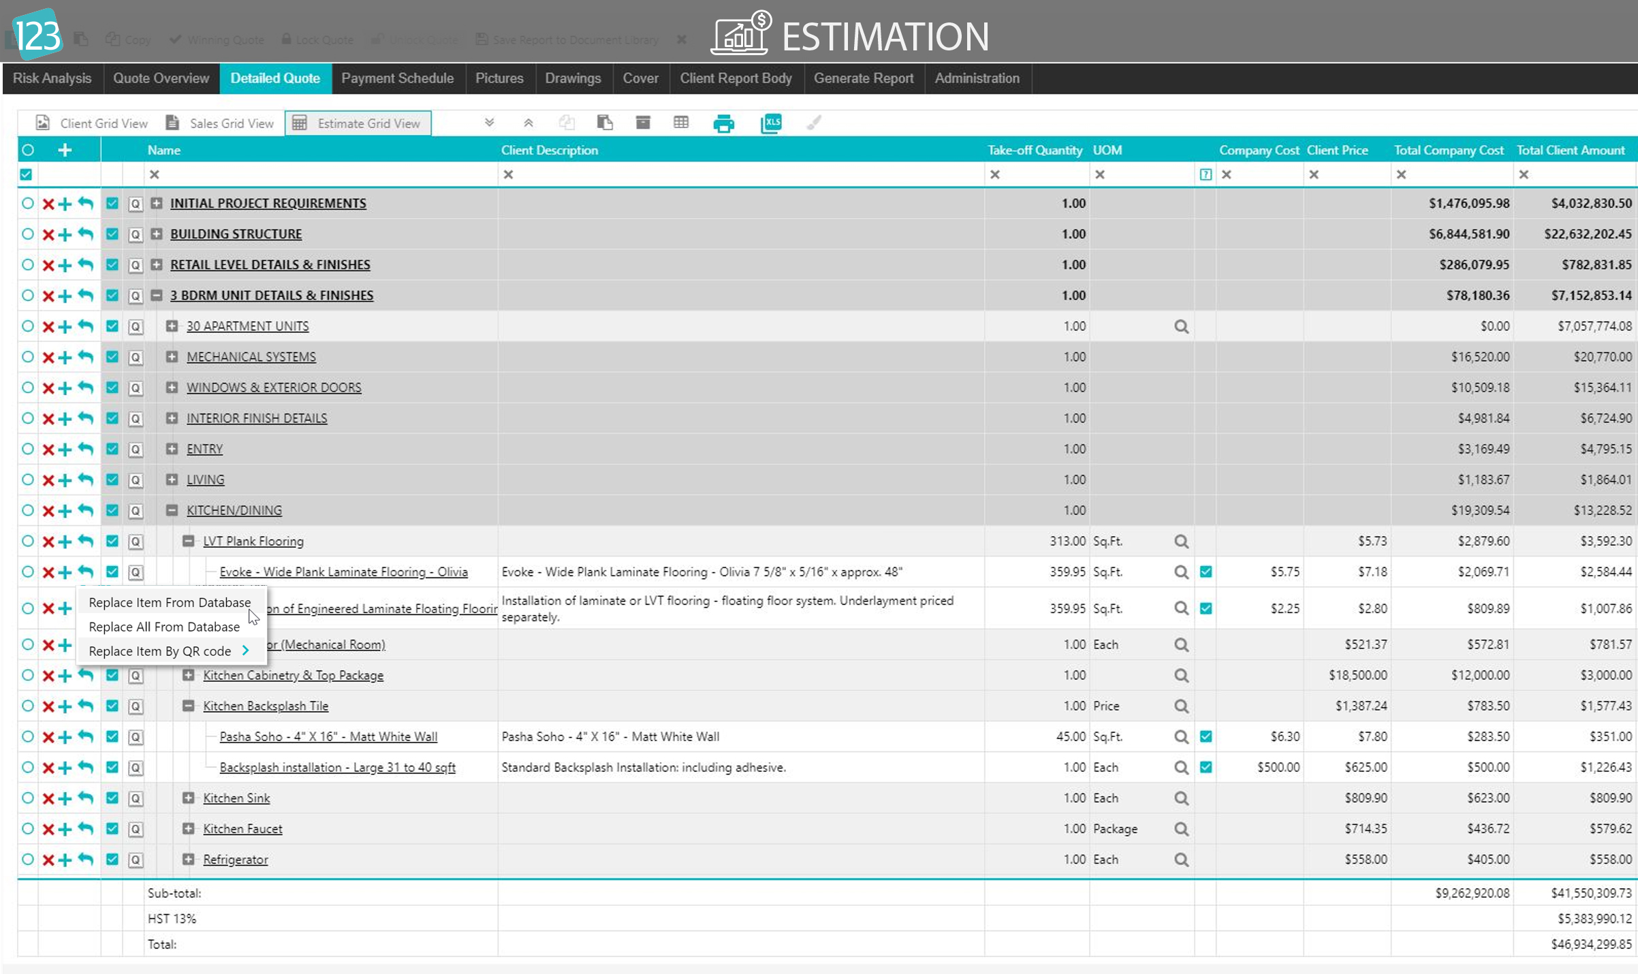
Task: Click the archive box toolbar icon
Action: point(642,123)
